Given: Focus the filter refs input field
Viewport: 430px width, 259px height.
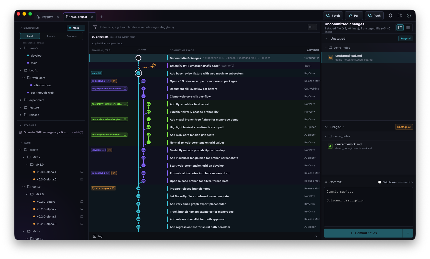Looking at the screenshot, I should tap(202, 27).
